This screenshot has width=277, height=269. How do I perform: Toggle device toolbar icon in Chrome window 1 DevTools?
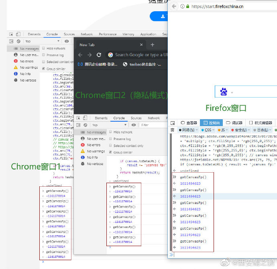click(18, 34)
